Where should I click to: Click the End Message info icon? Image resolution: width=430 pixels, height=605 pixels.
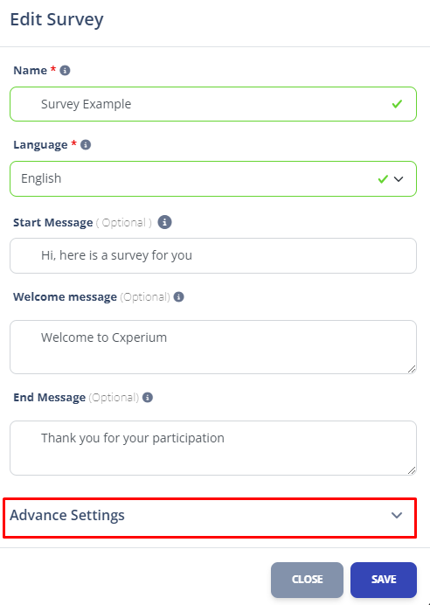(148, 398)
